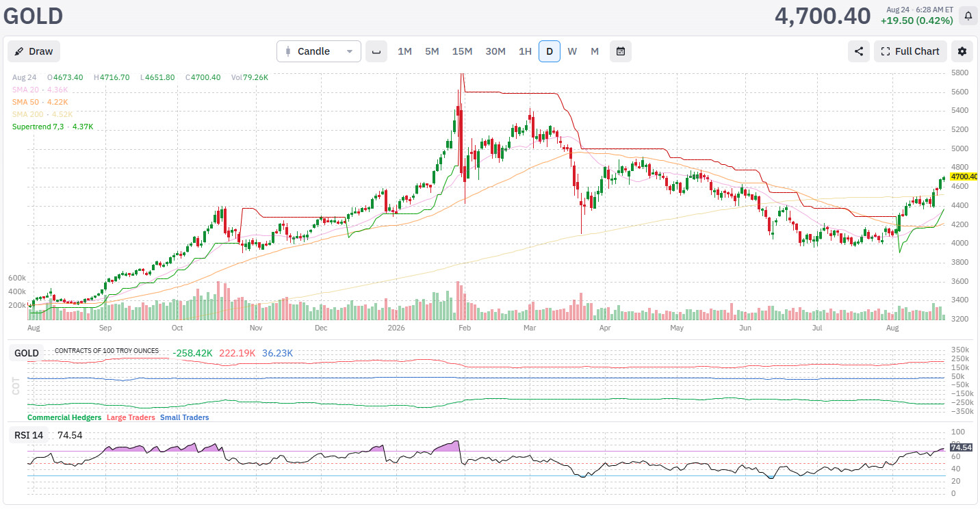Click the CONTRACTS OF 100 TROY OUNCES label
This screenshot has height=509, width=980.
tap(107, 351)
